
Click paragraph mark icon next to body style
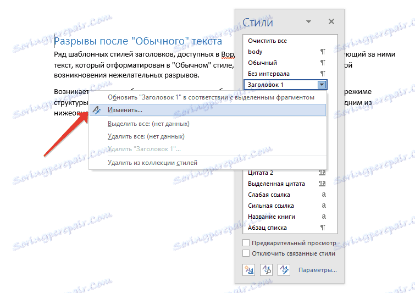click(x=323, y=52)
